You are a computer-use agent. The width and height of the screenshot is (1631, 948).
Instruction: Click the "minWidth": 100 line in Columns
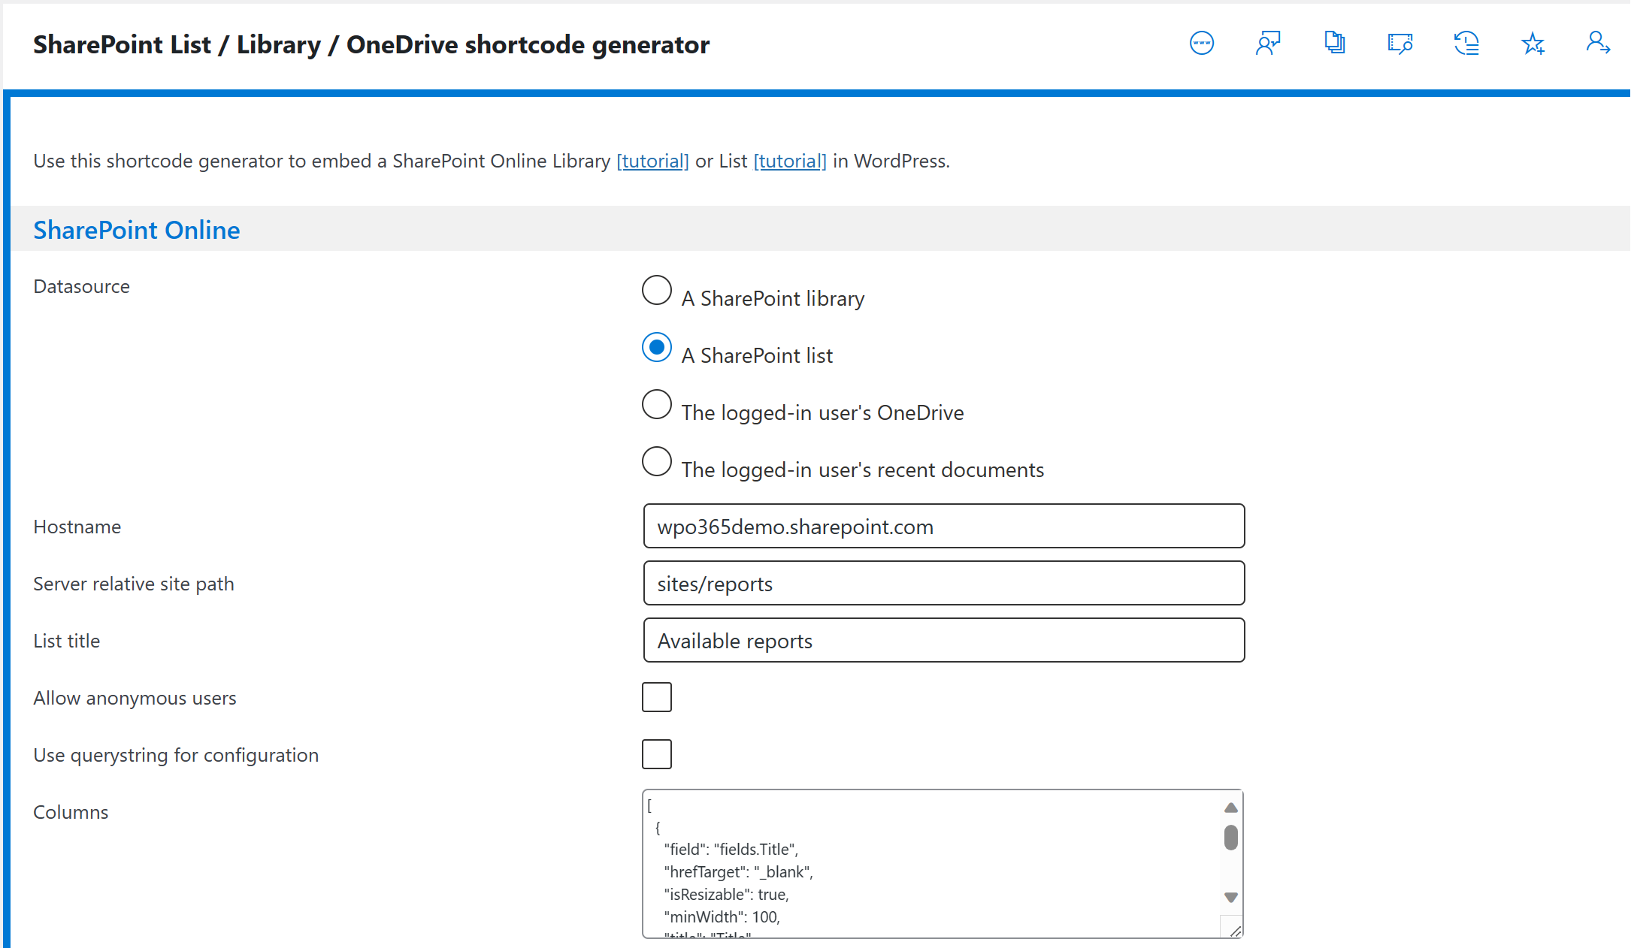tap(722, 916)
